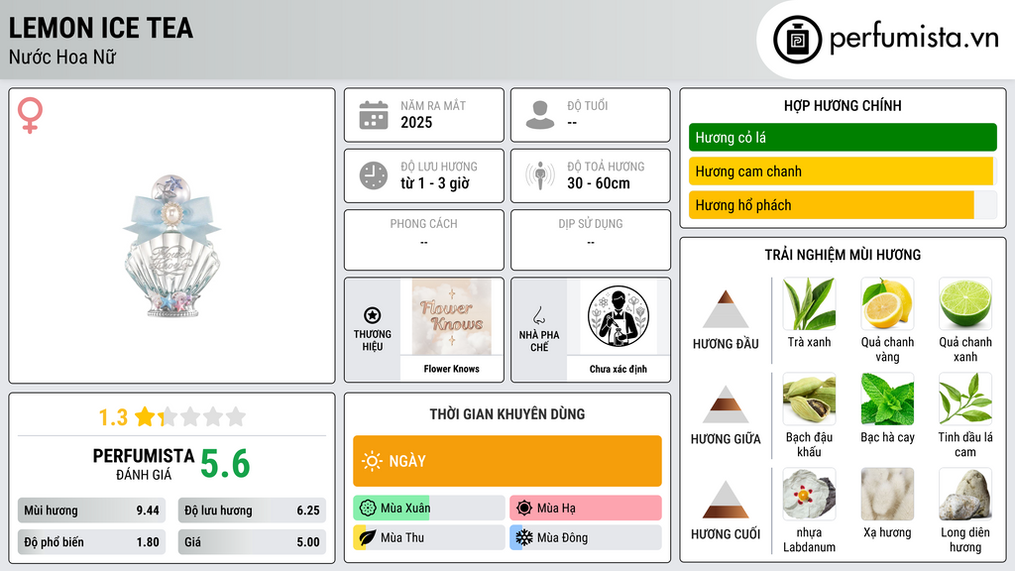Click the release year 2025 value
This screenshot has height=571, width=1015.
(x=416, y=122)
